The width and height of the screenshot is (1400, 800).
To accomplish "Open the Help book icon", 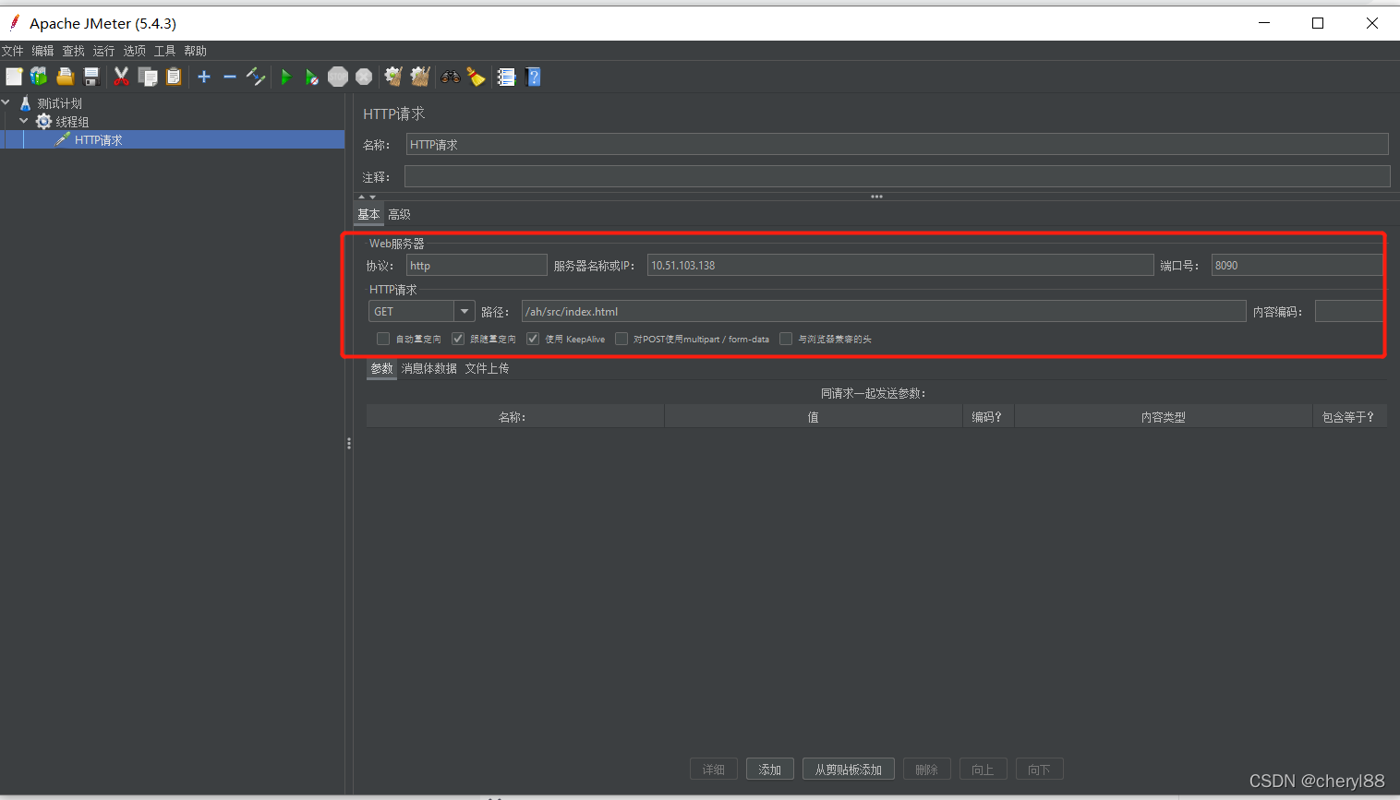I will tap(533, 77).
